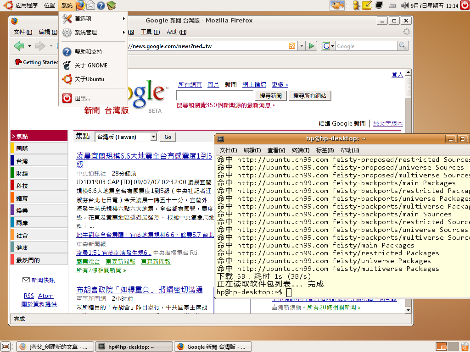Open the 更多 » link
The image size is (470, 352).
(280, 85)
